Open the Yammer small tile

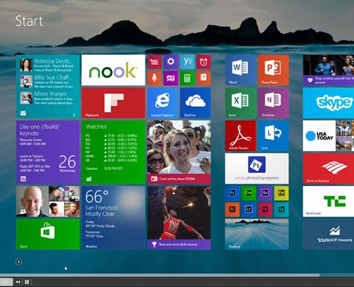[x=187, y=62]
